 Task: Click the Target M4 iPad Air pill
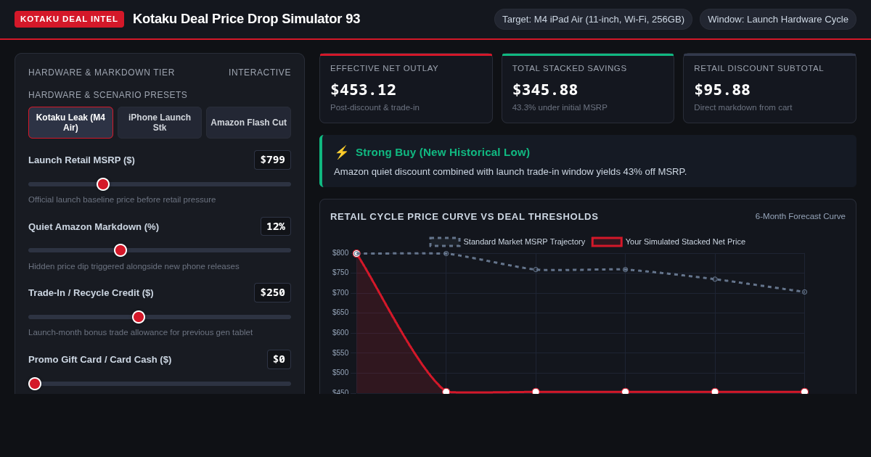tap(593, 20)
